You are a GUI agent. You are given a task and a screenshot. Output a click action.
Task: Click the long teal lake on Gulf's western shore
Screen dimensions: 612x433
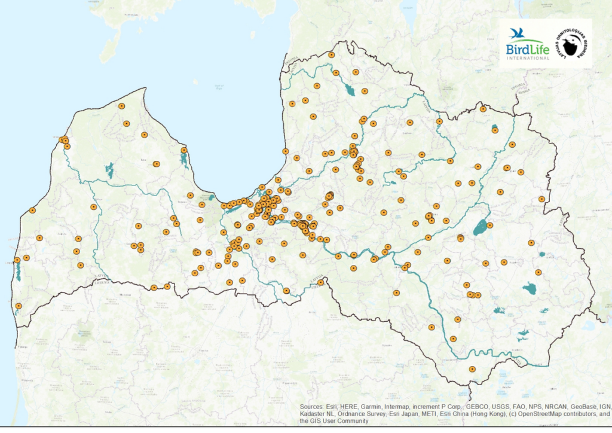[184, 159]
